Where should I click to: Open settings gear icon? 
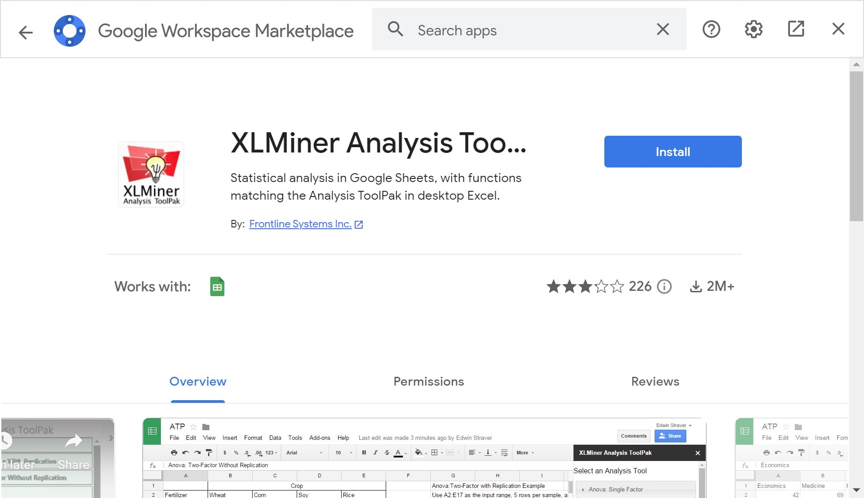[x=753, y=30]
